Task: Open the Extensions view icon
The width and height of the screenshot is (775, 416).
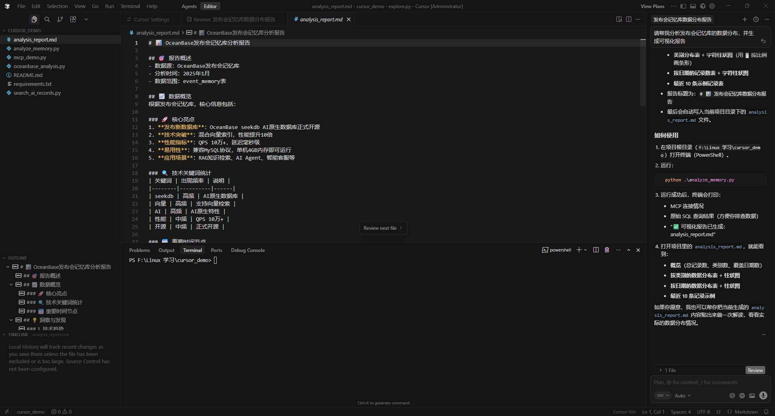Action: coord(73,19)
